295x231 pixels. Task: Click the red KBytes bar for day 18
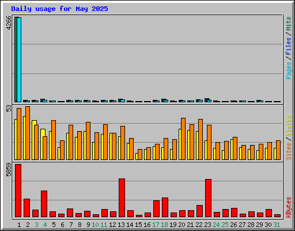click(165, 207)
